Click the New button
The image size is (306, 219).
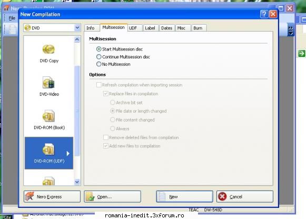[x=184, y=196]
